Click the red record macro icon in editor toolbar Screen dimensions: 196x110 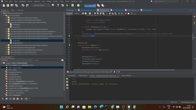[126, 13]
